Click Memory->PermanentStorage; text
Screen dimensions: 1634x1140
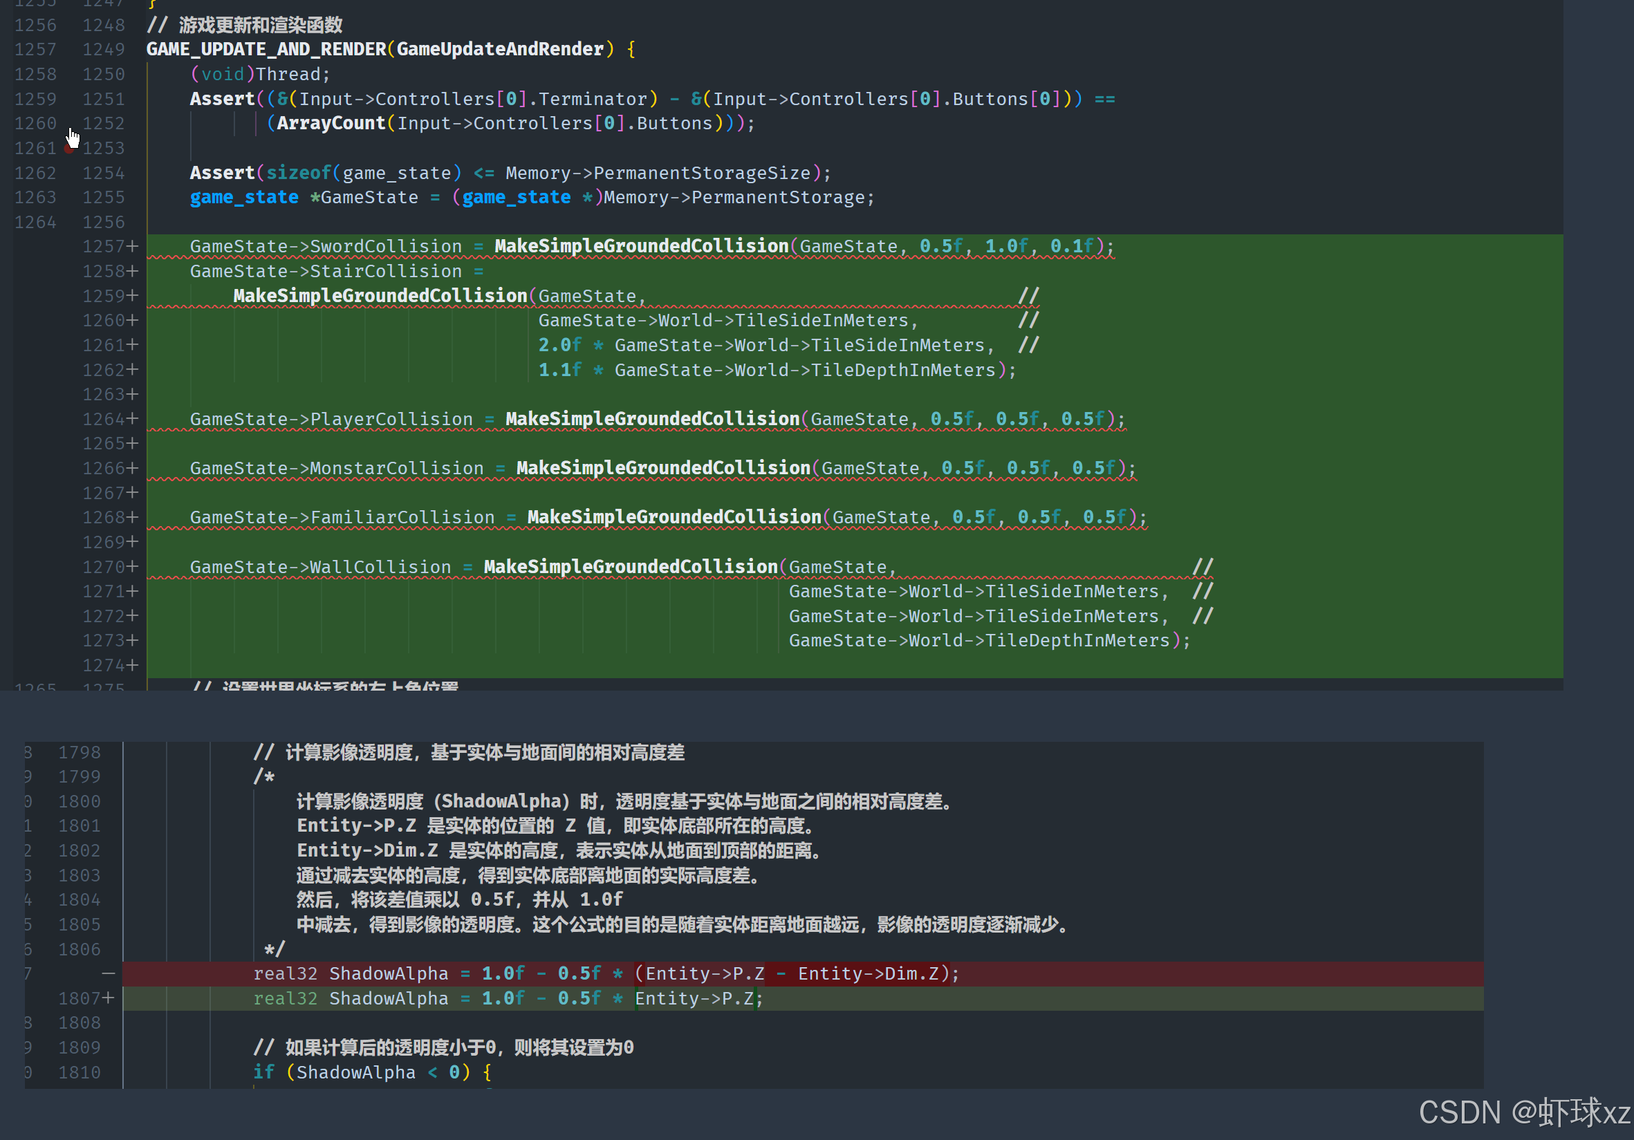pyautogui.click(x=739, y=197)
